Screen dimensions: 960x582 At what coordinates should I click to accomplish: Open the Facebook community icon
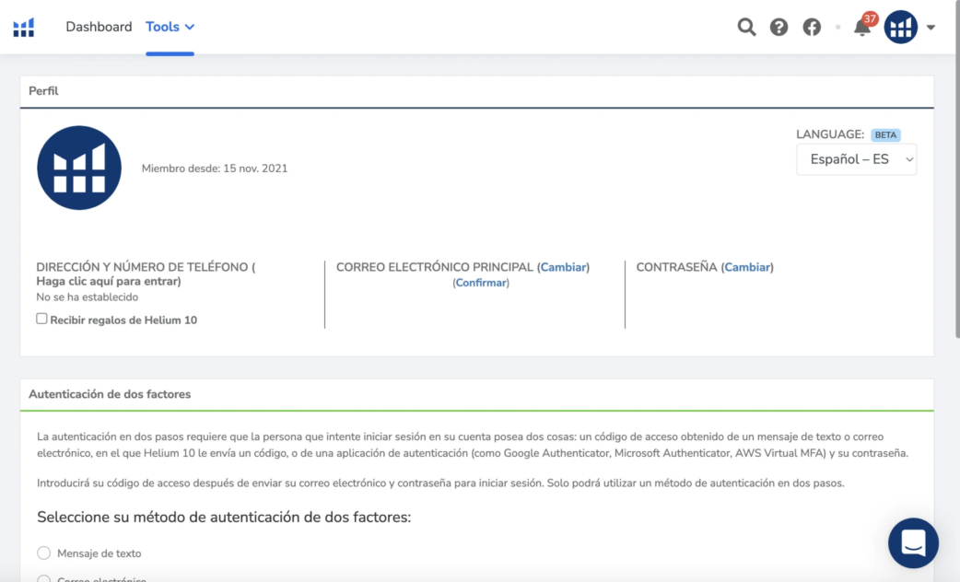812,27
